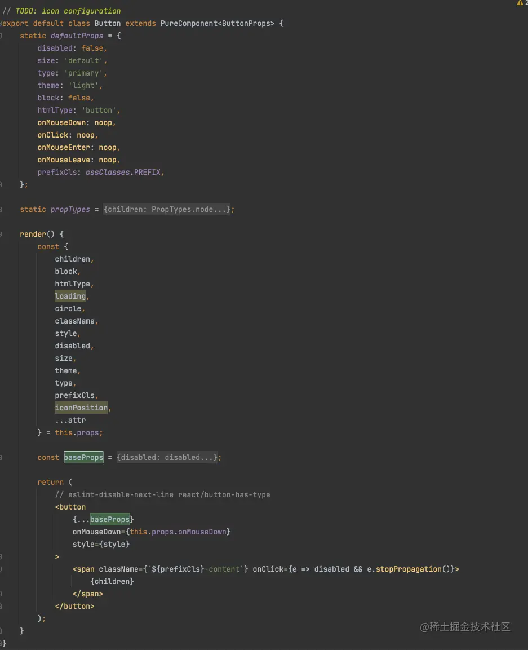The height and width of the screenshot is (650, 528).
Task: Click the yellow warning indicator icon
Action: point(520,2)
